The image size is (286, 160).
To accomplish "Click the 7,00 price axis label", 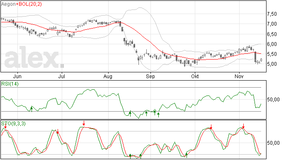I will tap(272, 24).
